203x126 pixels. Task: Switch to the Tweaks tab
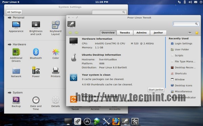[x=125, y=33]
